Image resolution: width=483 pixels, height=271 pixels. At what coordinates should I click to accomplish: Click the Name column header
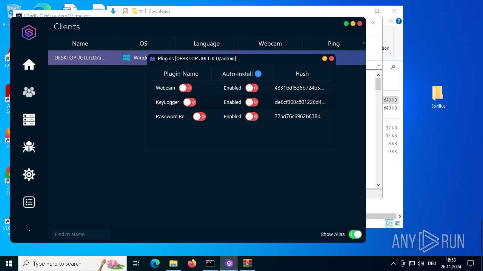[x=80, y=44]
